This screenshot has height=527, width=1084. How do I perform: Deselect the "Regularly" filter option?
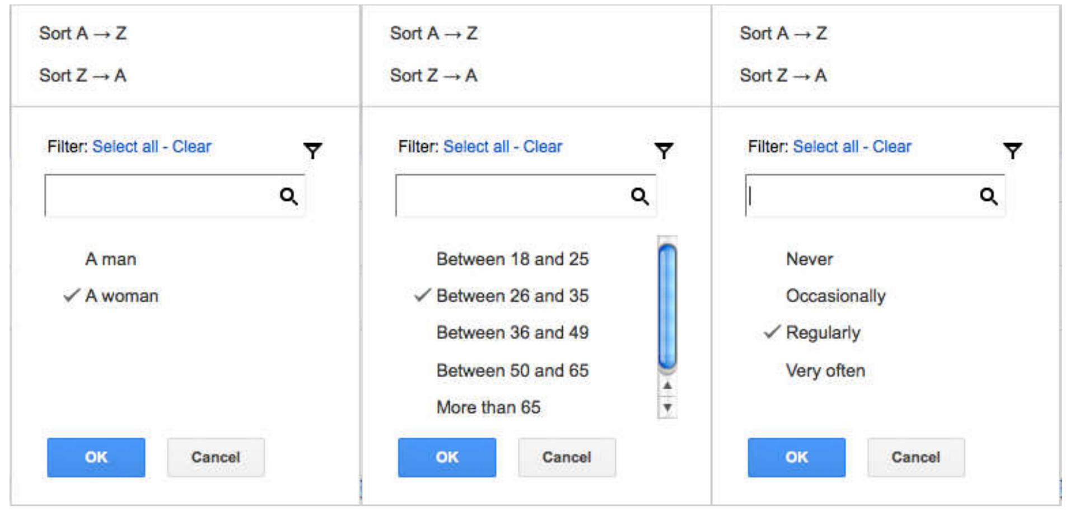[x=823, y=333]
